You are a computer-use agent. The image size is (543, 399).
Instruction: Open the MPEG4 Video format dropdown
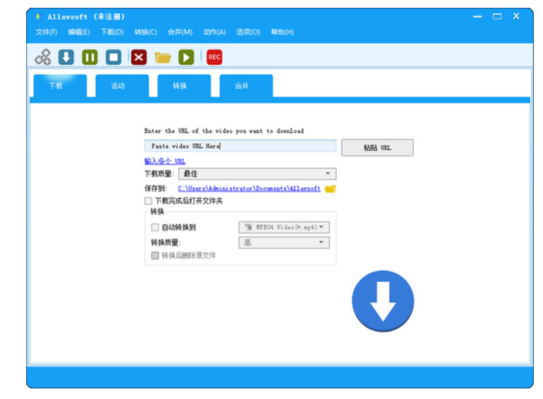point(284,227)
